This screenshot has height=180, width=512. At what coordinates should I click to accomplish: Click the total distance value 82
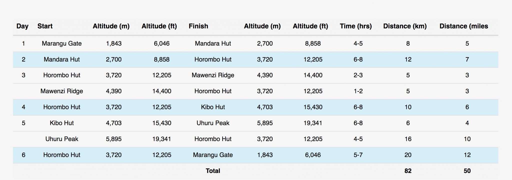pos(408,171)
